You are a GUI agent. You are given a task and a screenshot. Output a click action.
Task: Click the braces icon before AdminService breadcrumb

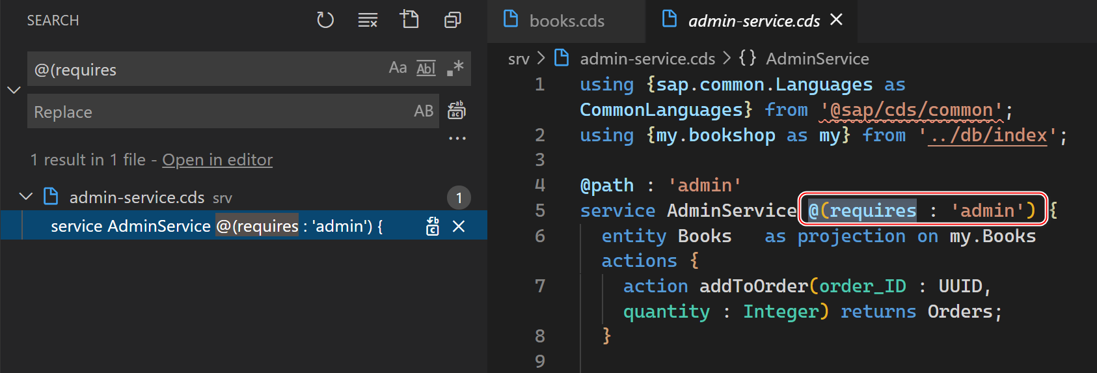(x=748, y=58)
